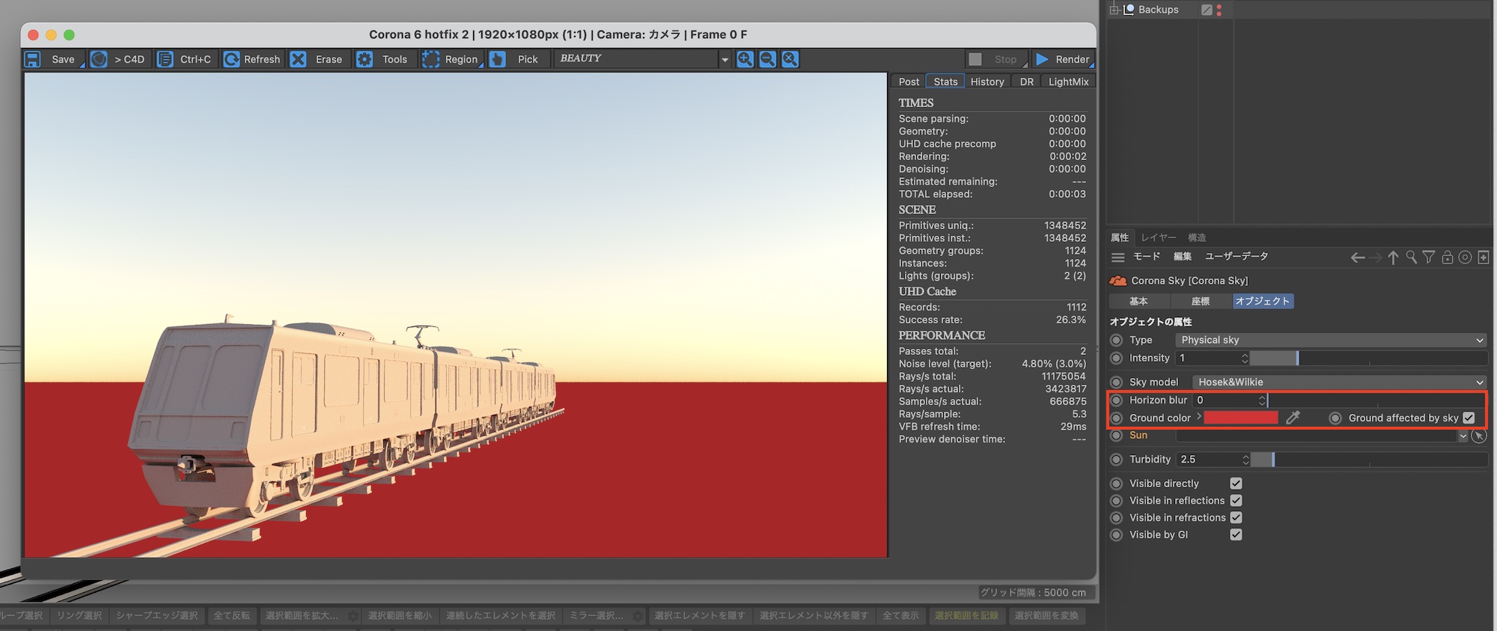The height and width of the screenshot is (631, 1497).
Task: Pick ground color with the eyedropper
Action: coord(1293,418)
